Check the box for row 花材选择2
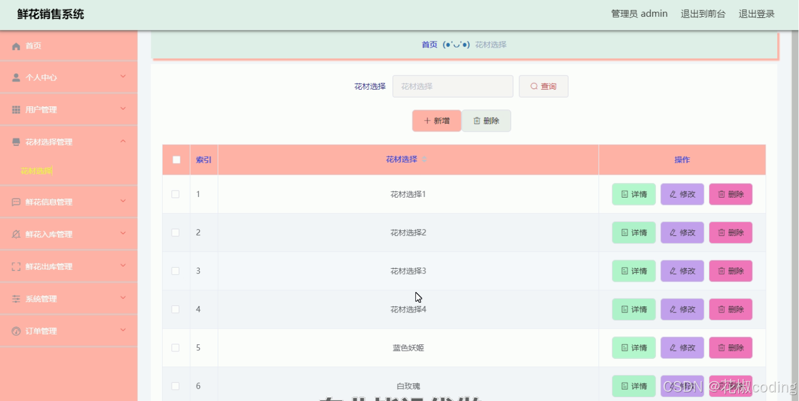Viewport: 799px width, 401px height. click(176, 233)
